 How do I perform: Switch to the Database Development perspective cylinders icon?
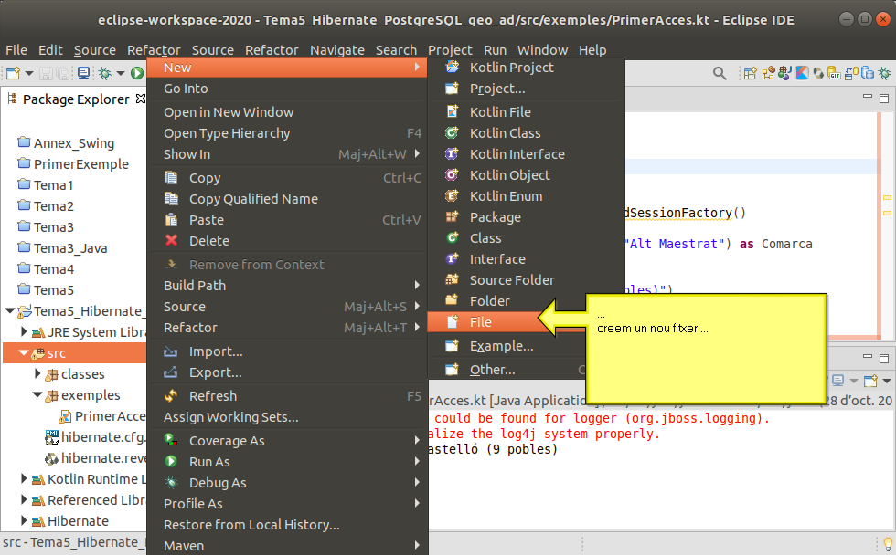click(868, 73)
